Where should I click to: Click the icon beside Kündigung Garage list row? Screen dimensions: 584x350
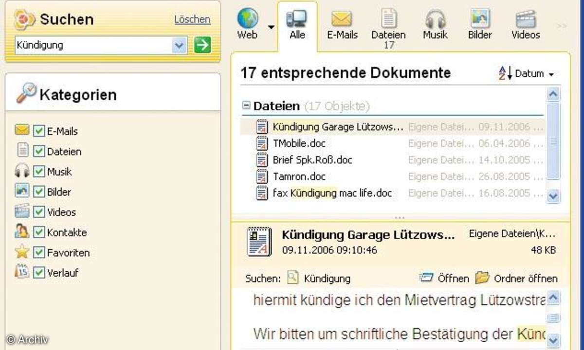pyautogui.click(x=262, y=127)
